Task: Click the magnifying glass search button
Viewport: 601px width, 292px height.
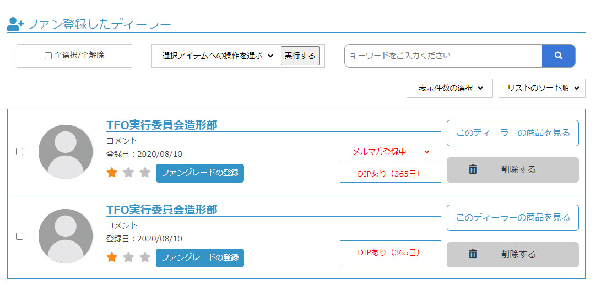Action: 558,56
